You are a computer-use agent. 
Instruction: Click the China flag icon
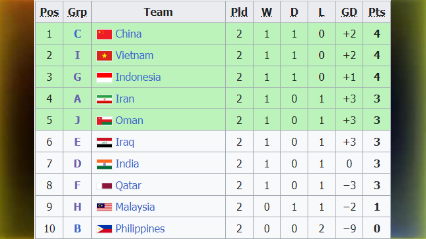pos(104,34)
